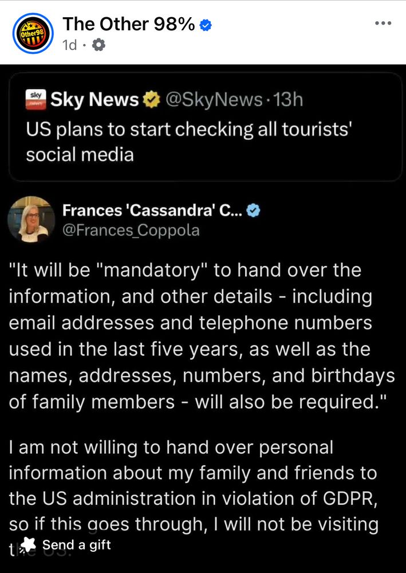Tap The Other 98% page name
The height and width of the screenshot is (573, 406).
tap(128, 25)
